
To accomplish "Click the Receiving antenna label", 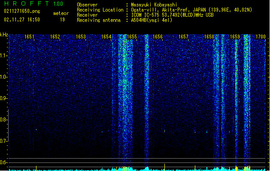I will 99,20.
